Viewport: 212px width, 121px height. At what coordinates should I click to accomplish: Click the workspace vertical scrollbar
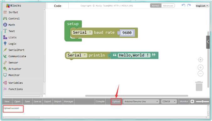208,59
